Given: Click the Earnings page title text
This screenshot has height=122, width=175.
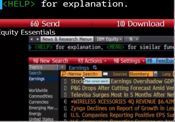Looking at the screenshot, I should click(79, 68).
